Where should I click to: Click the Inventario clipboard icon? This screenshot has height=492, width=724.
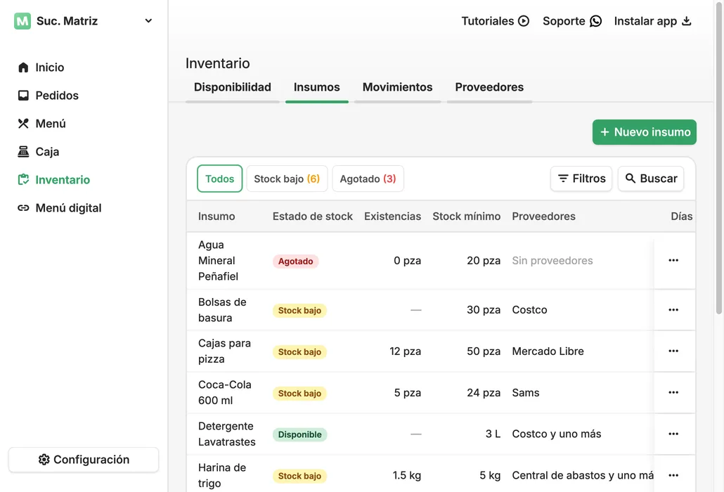23,180
